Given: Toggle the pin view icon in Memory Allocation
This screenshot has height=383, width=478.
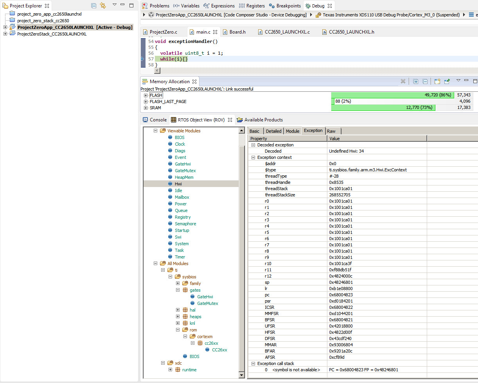Looking at the screenshot, I should tap(447, 81).
